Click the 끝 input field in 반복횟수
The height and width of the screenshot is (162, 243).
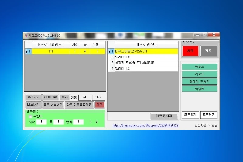pyautogui.click(x=58, y=122)
